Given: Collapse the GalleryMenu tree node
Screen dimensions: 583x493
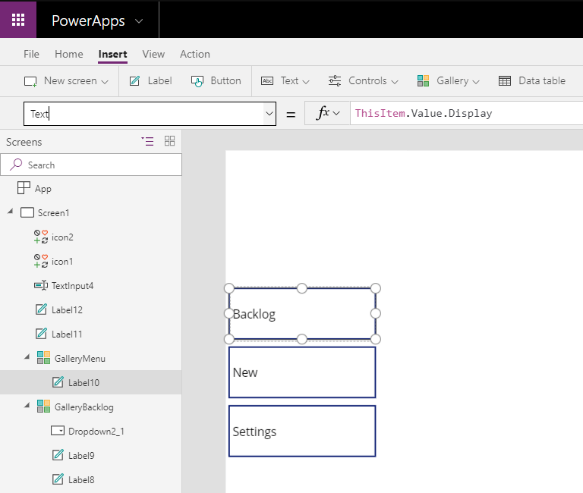Looking at the screenshot, I should tap(27, 356).
